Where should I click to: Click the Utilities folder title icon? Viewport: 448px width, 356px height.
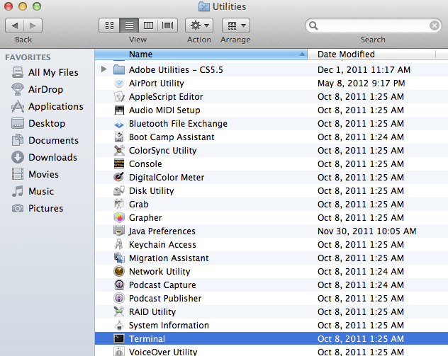pyautogui.click(x=204, y=6)
